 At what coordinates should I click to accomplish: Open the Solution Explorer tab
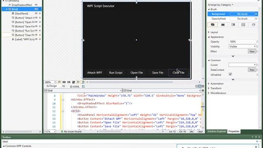click(217, 132)
